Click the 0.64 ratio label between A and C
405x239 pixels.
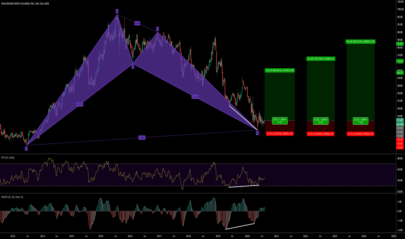coord(137,23)
